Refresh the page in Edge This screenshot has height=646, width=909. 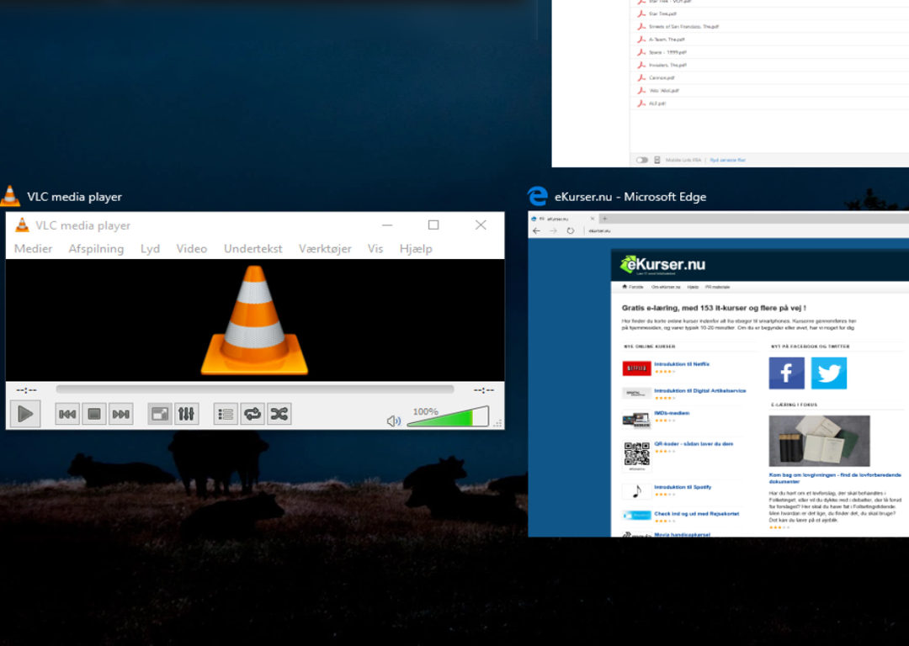coord(571,230)
